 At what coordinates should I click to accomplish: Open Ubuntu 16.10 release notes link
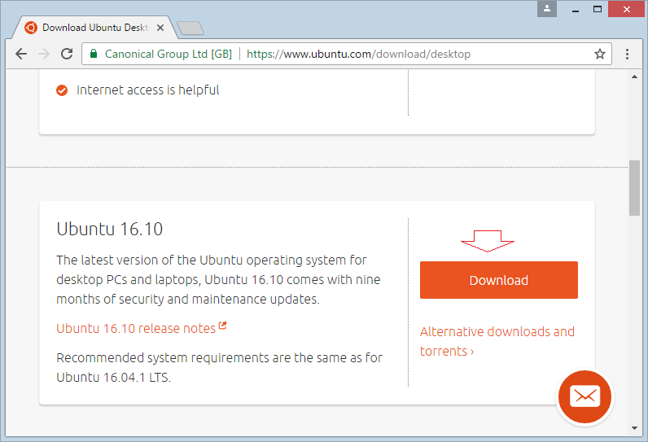click(x=136, y=328)
